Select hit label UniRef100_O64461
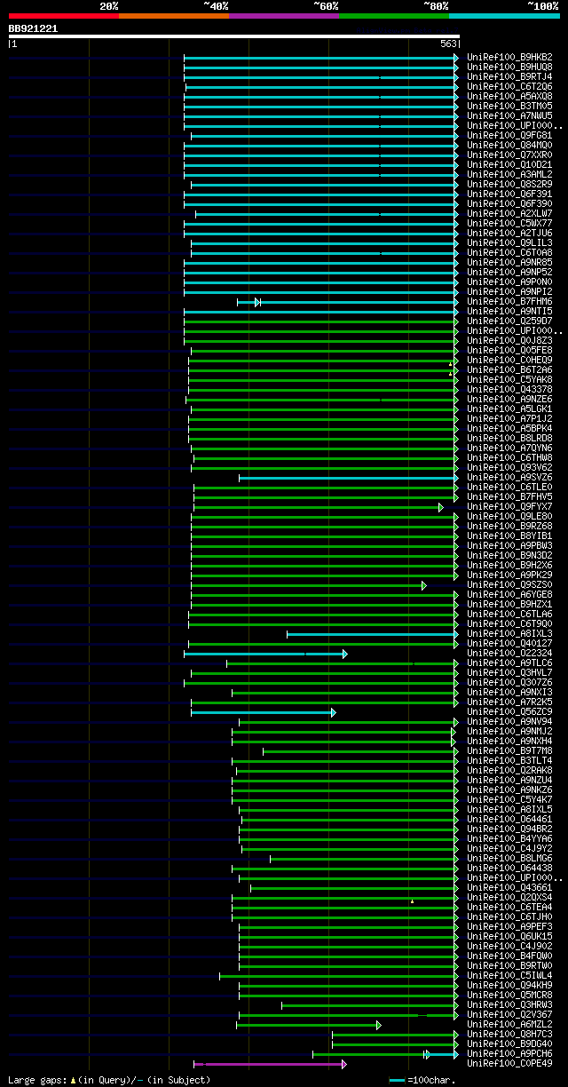568x1087 pixels. click(510, 820)
